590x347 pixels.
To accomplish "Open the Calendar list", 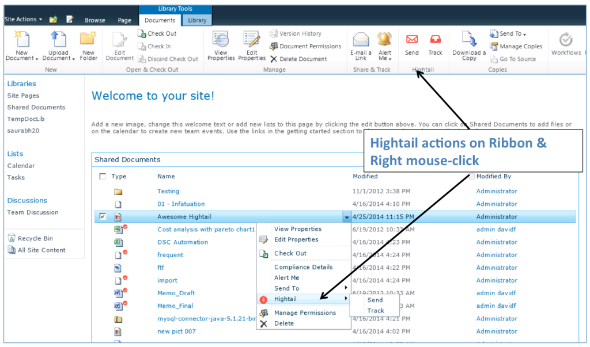I will tap(21, 166).
